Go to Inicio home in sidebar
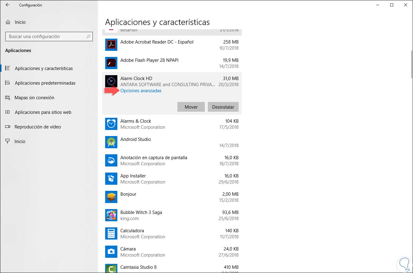 point(49,22)
